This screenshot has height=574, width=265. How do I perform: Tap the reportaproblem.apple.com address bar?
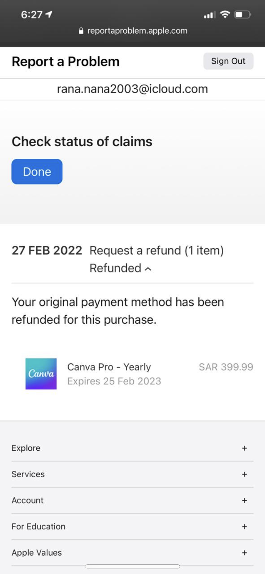133,31
